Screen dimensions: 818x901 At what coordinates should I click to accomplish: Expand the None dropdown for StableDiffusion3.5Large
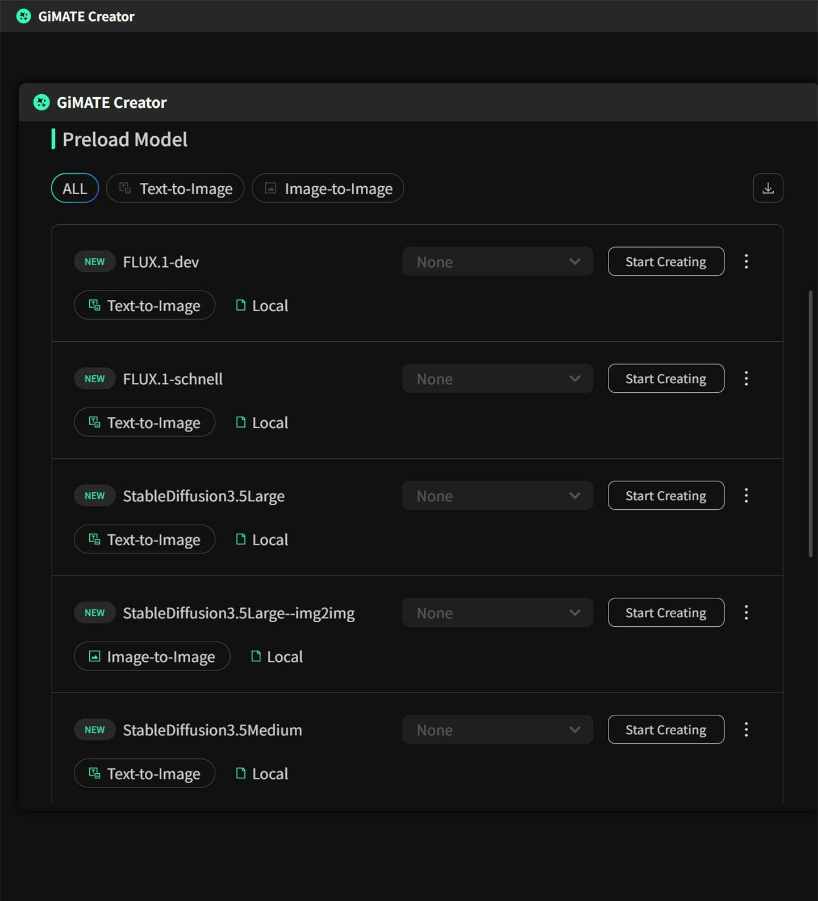point(498,495)
